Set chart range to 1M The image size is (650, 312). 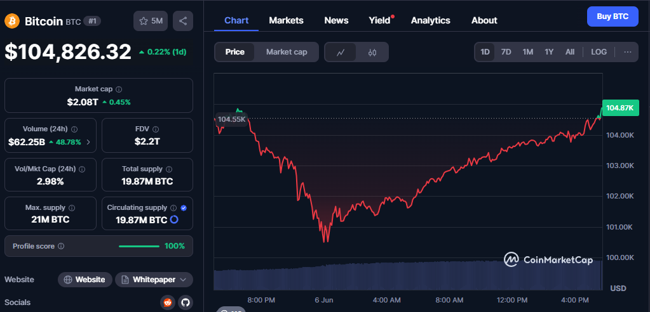(528, 52)
